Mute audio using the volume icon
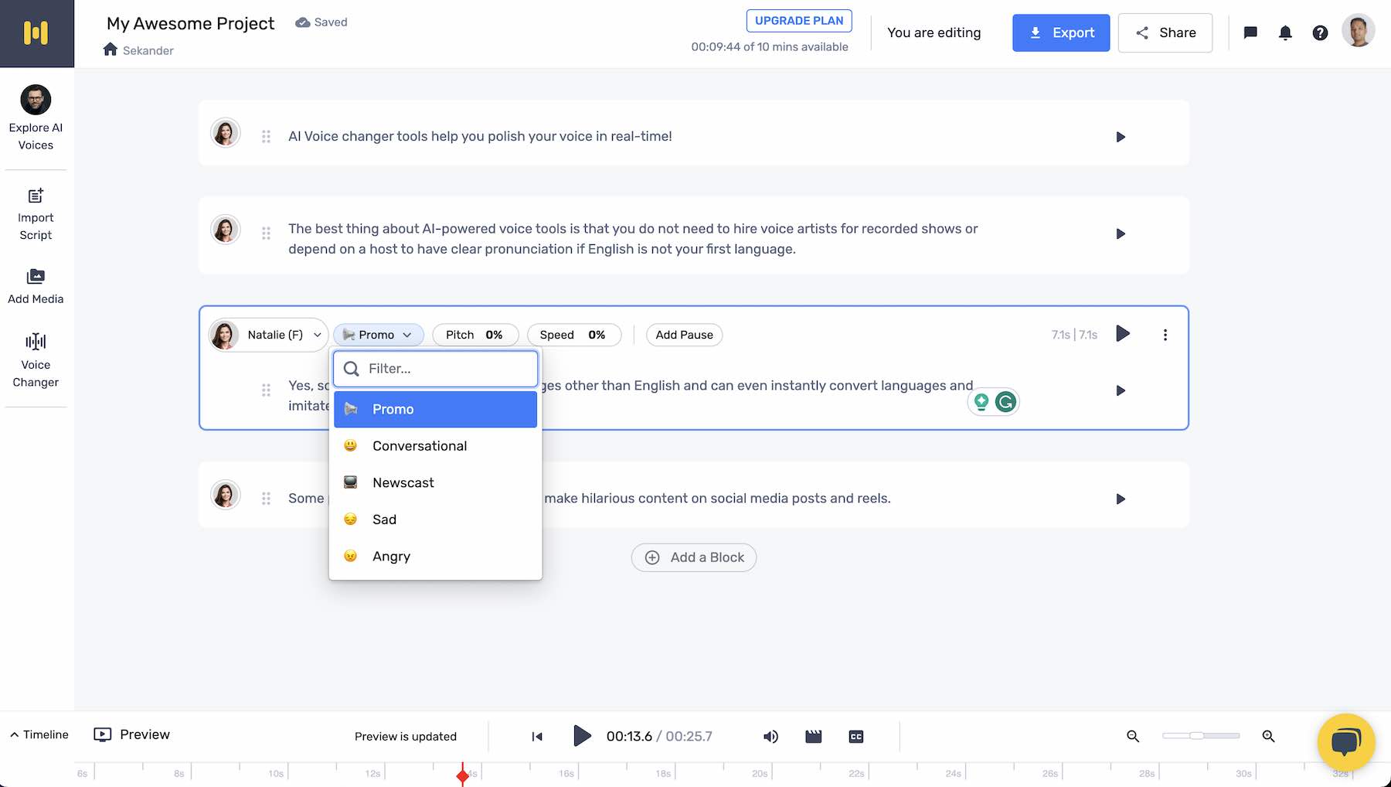 point(770,736)
